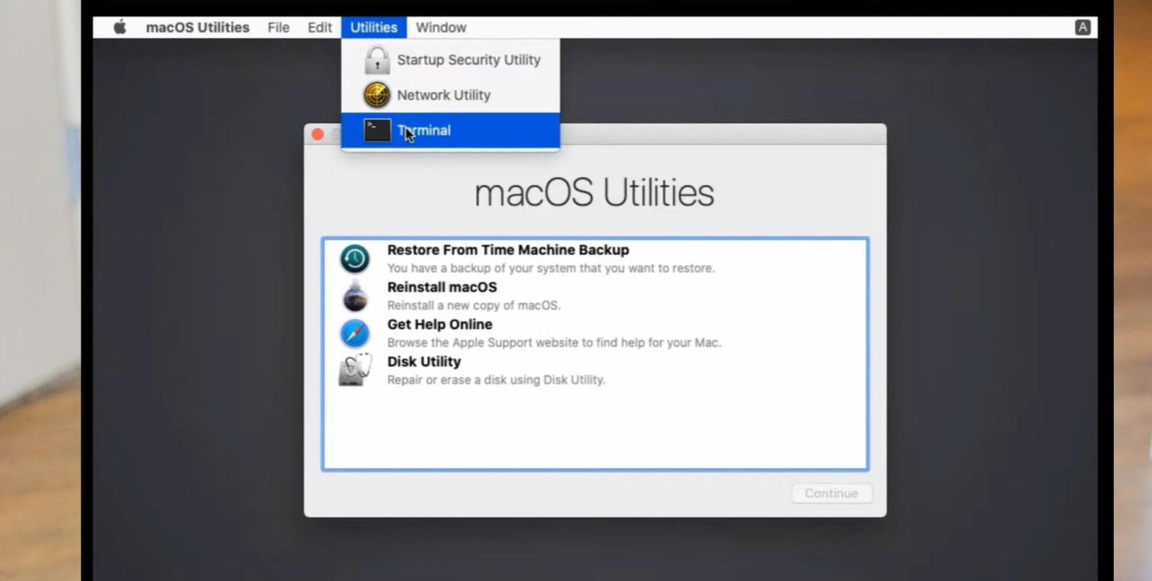The height and width of the screenshot is (581, 1152).
Task: Select the Disk Utility stethoscope icon
Action: [x=355, y=370]
